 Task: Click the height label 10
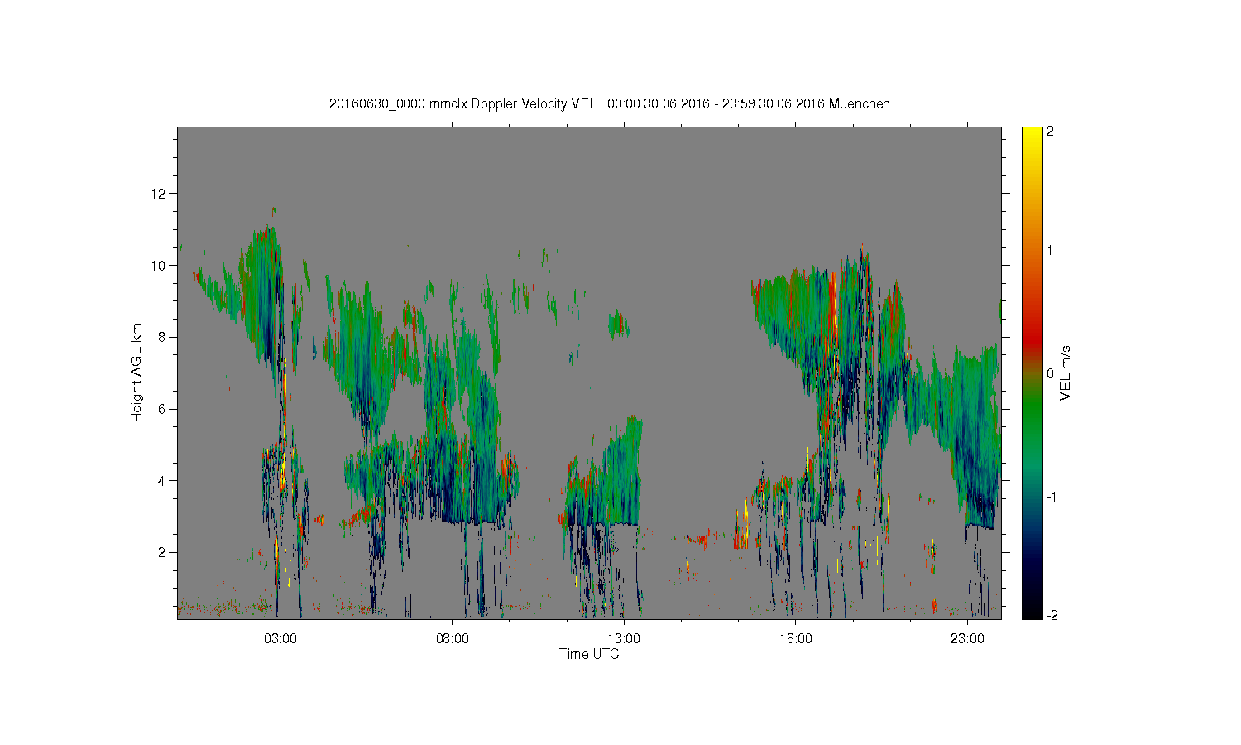click(x=158, y=266)
